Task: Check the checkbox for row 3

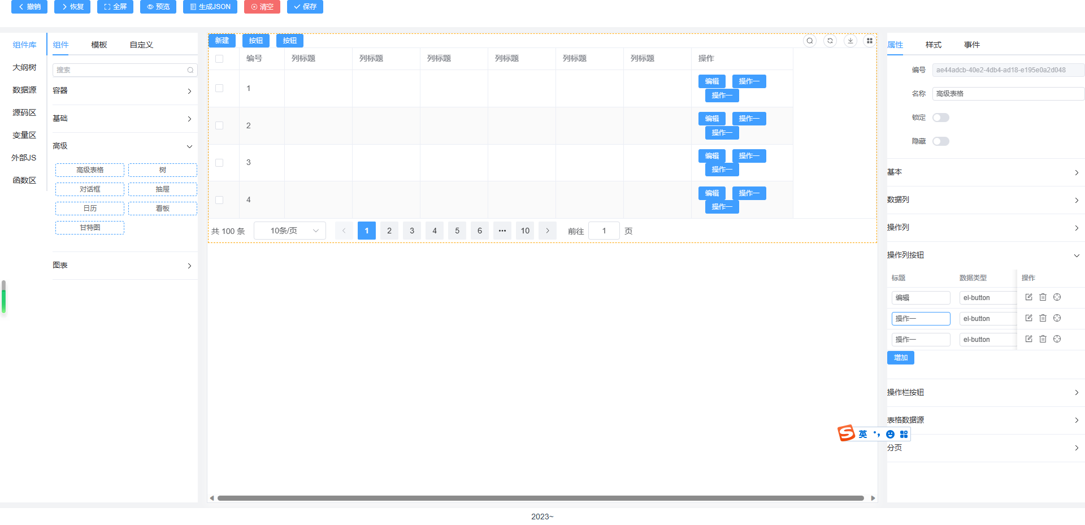Action: [219, 163]
